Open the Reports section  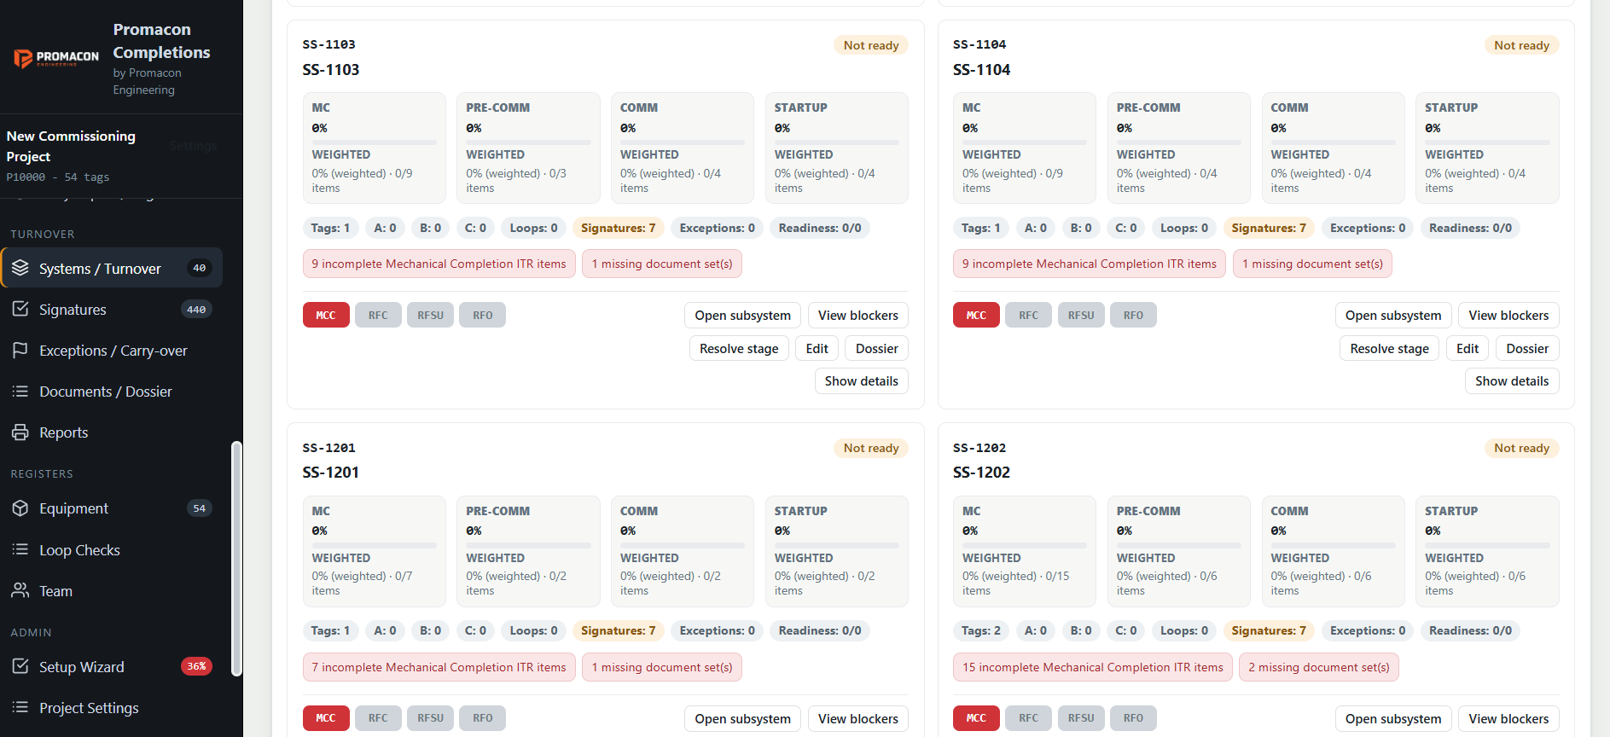coord(112,432)
